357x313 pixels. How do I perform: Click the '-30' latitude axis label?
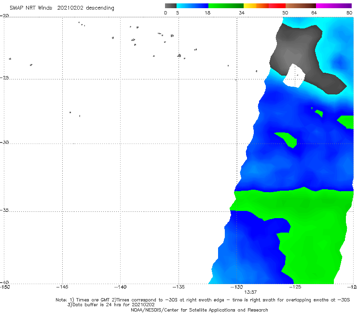coord(4,142)
